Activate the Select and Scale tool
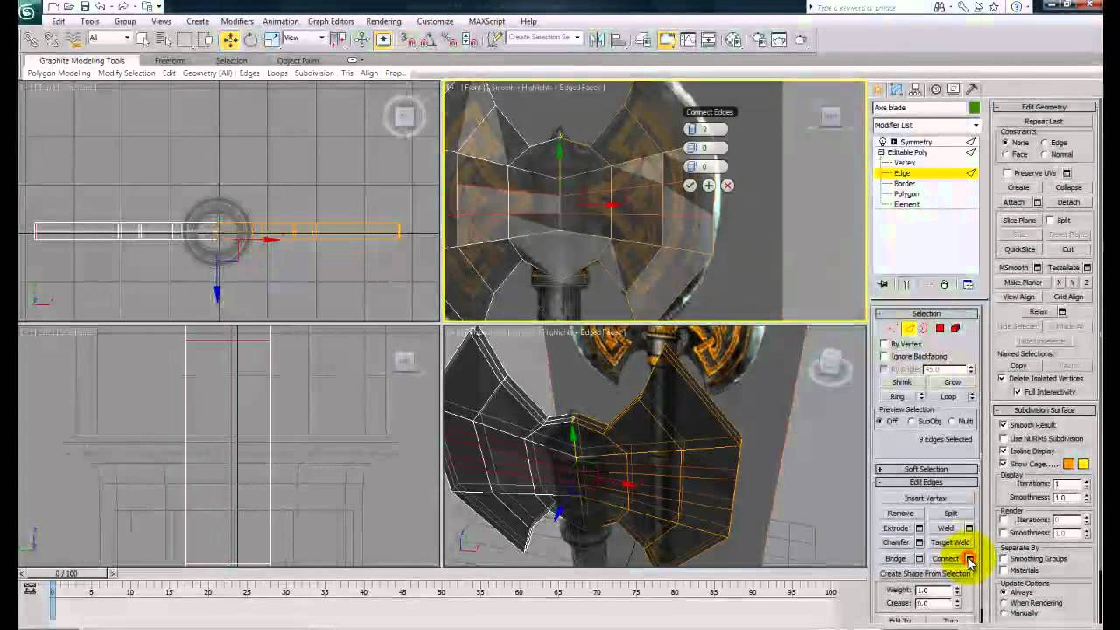 (271, 39)
